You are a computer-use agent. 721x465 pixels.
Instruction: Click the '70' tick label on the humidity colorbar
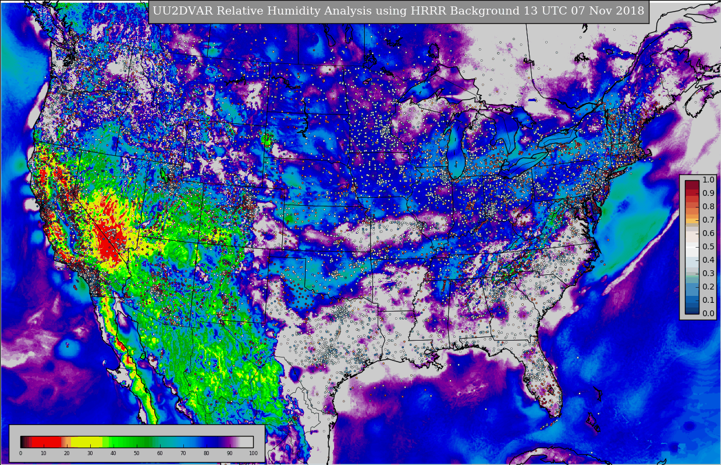point(183,453)
